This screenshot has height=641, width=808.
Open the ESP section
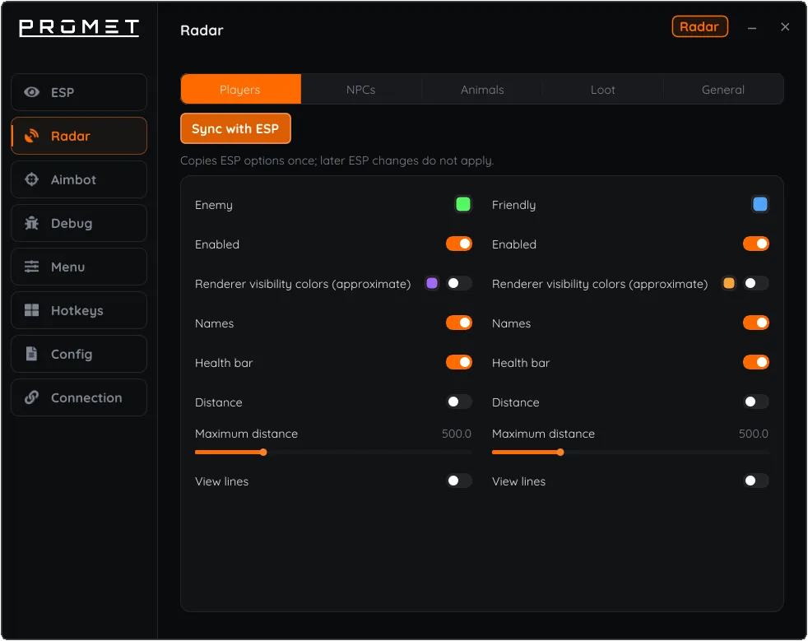[x=79, y=92]
